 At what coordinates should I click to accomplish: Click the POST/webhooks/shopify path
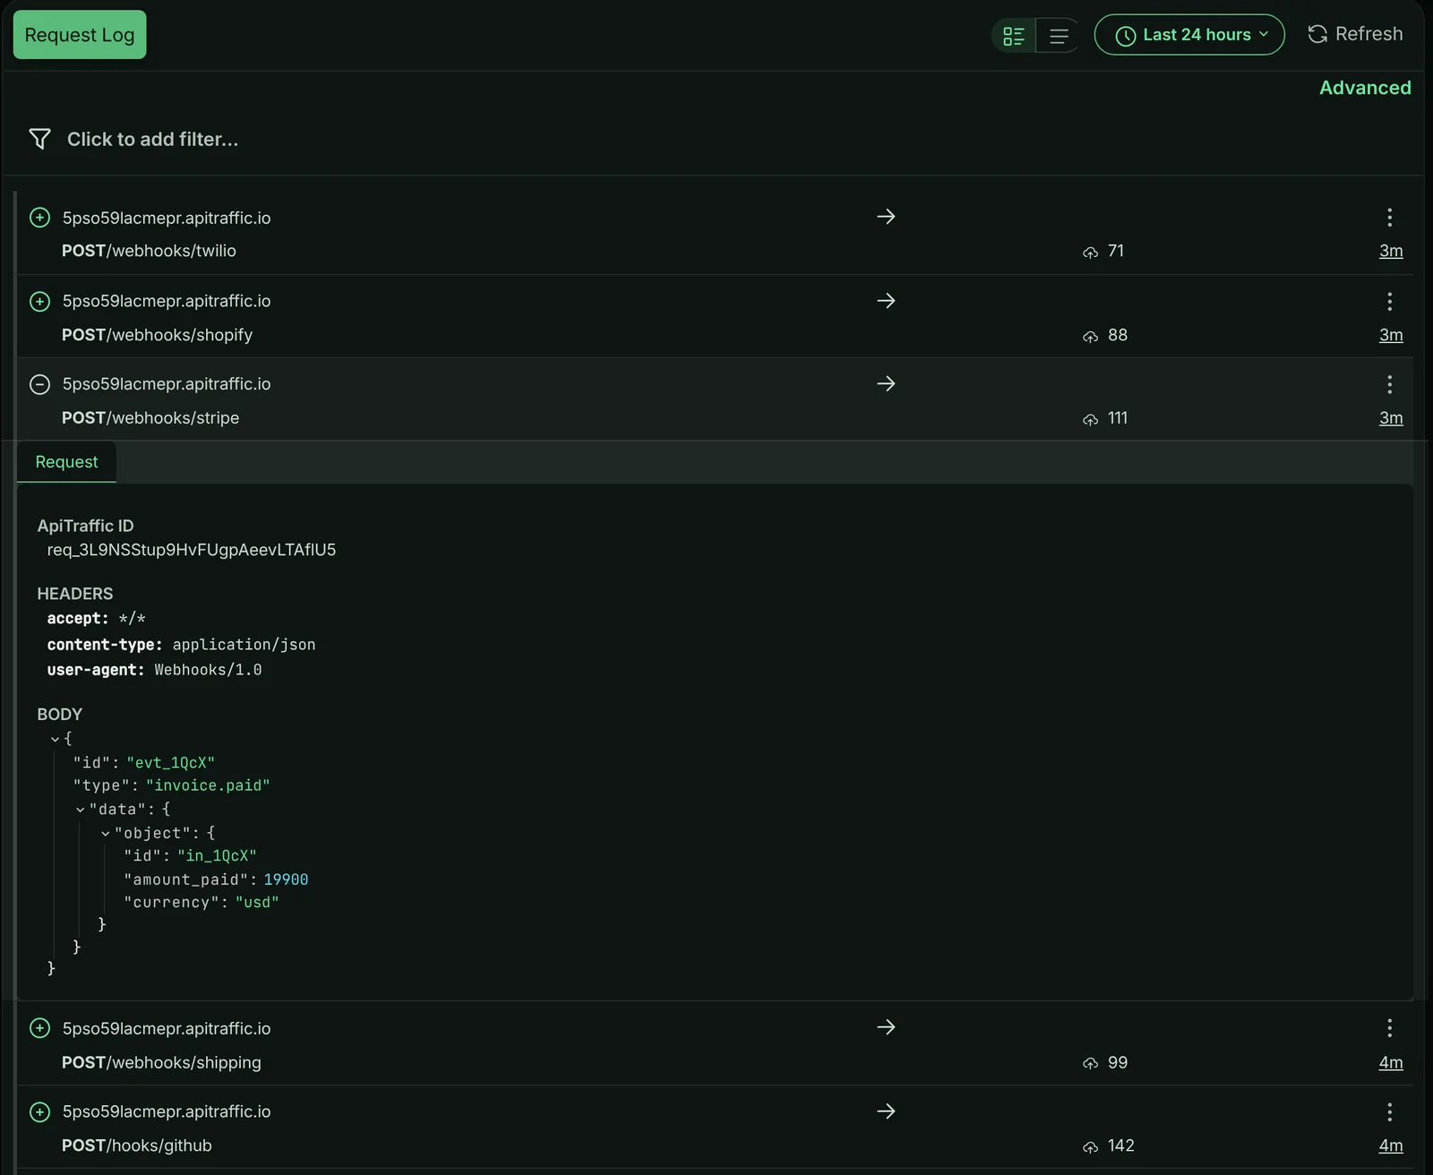click(157, 335)
